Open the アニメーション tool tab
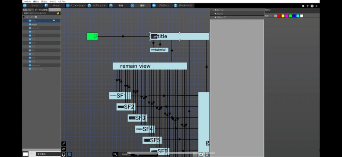 pyautogui.click(x=76, y=6)
